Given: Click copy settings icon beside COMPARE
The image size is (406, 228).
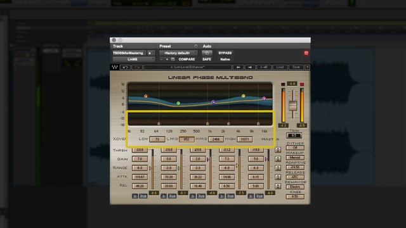Looking at the screenshot, I should (173, 60).
